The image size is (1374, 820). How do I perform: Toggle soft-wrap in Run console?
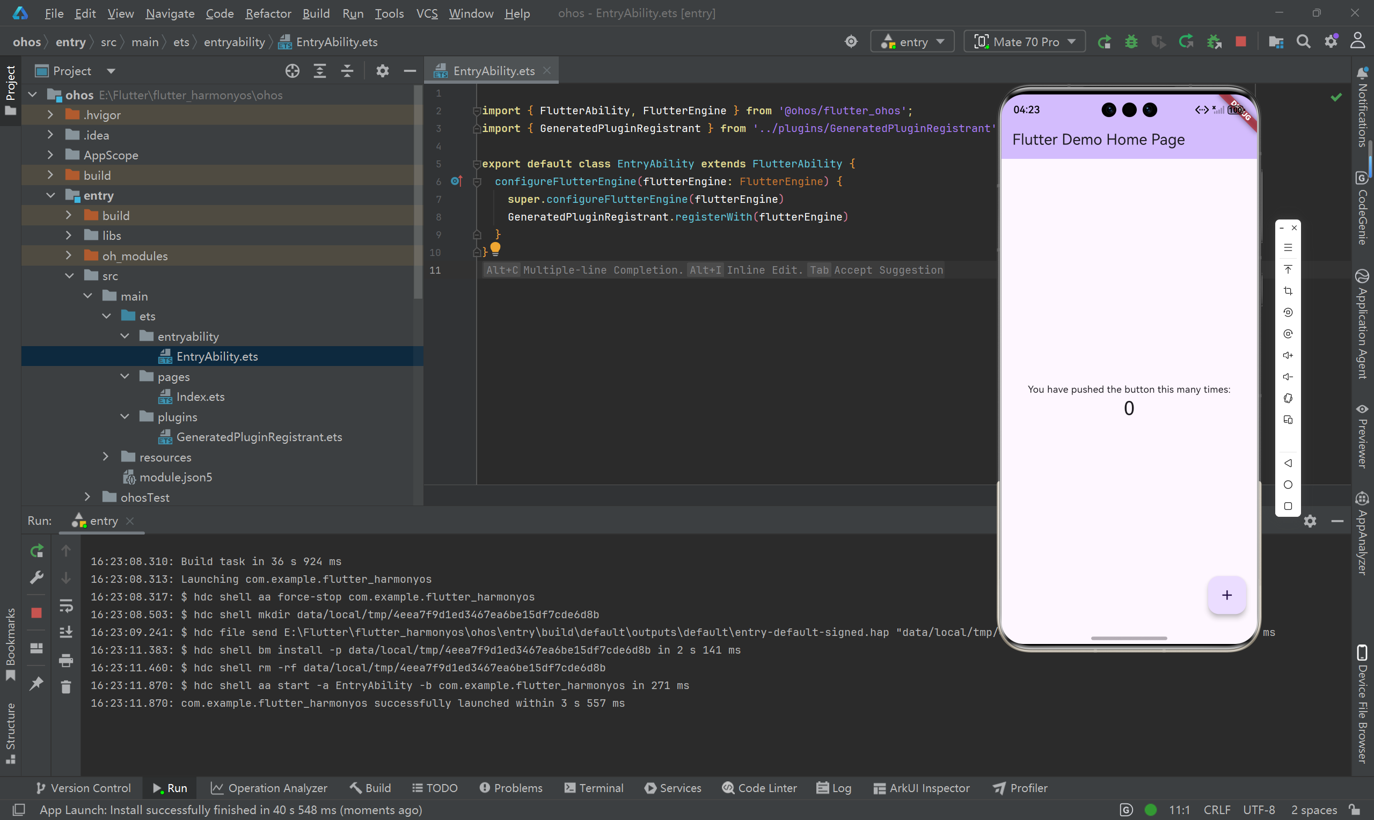tap(65, 605)
